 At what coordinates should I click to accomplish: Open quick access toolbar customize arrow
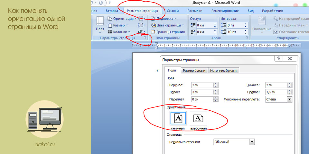[x=110, y=3]
